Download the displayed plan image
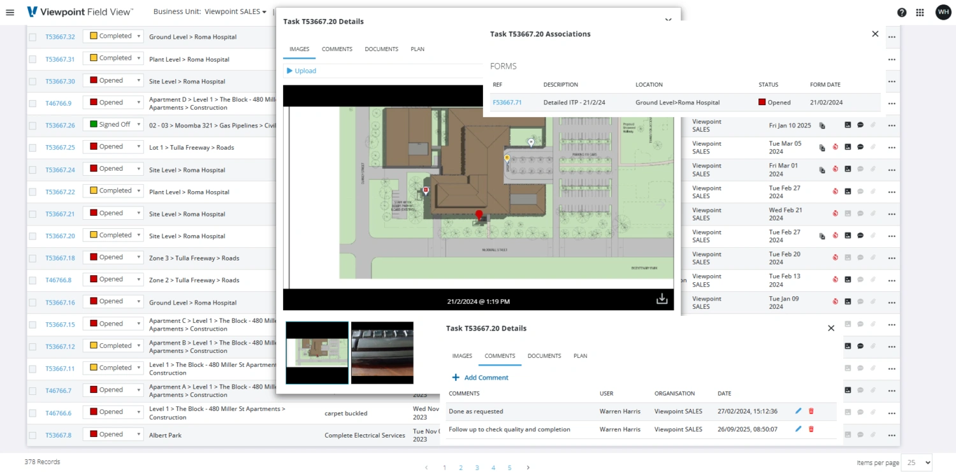 pyautogui.click(x=662, y=298)
